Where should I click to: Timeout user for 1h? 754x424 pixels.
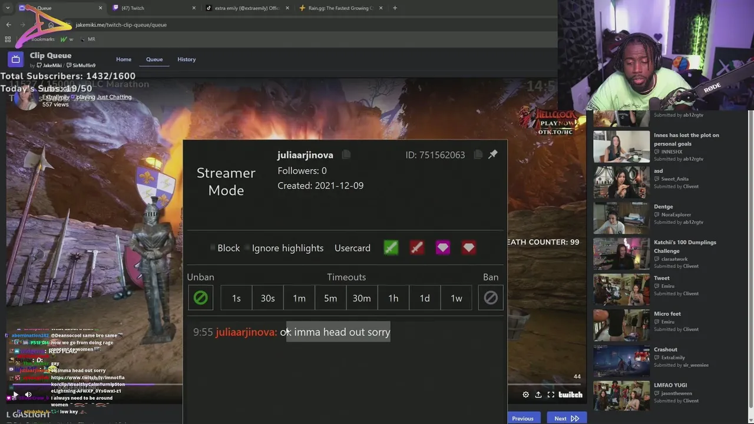tap(393, 298)
